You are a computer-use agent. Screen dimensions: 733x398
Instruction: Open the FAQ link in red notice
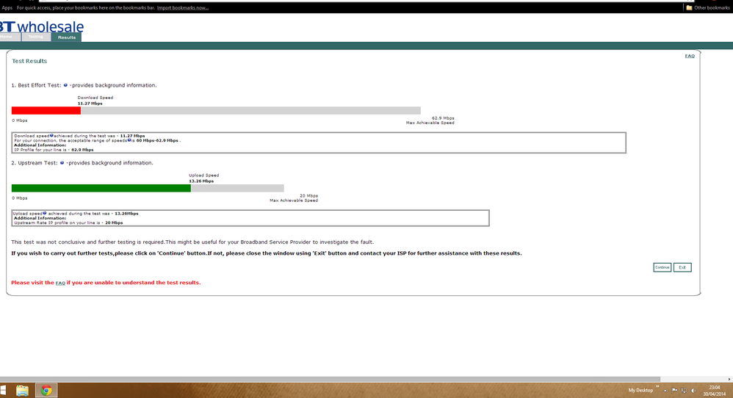[x=60, y=283]
